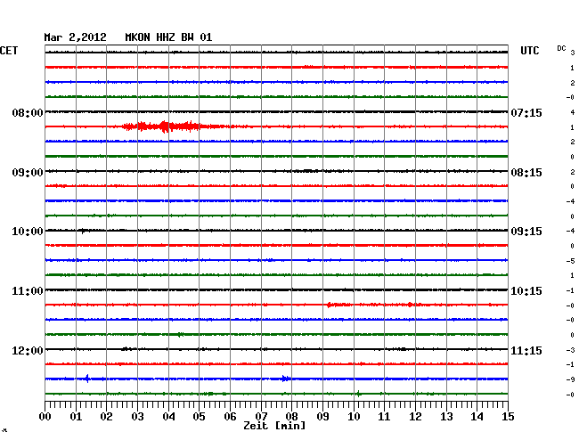Click the 10:00 CET row label
Viewport: 579px width, 440px height.
[x=28, y=232]
